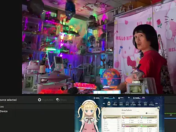Click the blonde character portrait
Screen dimensions: 176x132
click(89, 116)
